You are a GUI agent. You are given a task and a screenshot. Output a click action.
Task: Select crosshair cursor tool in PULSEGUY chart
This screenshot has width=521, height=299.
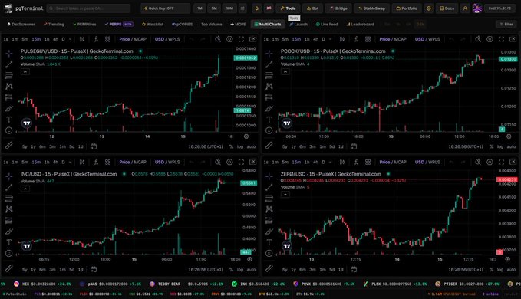tap(9, 53)
